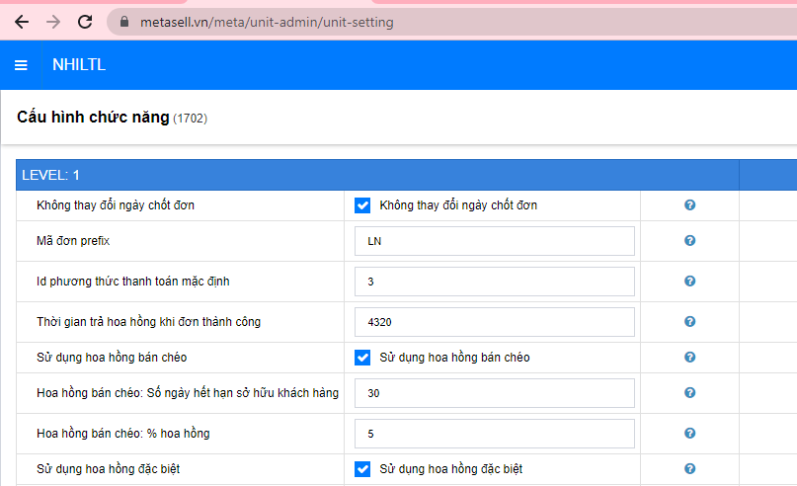Click the customer ownership expiry days field
797x486 pixels.
tap(494, 393)
